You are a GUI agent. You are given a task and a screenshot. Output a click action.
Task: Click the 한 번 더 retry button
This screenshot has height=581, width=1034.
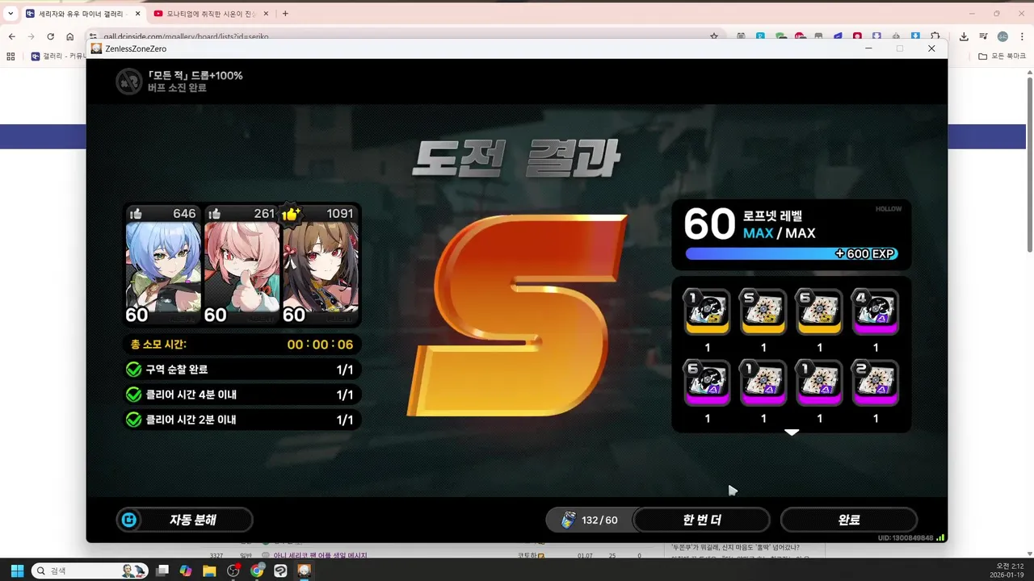701,520
